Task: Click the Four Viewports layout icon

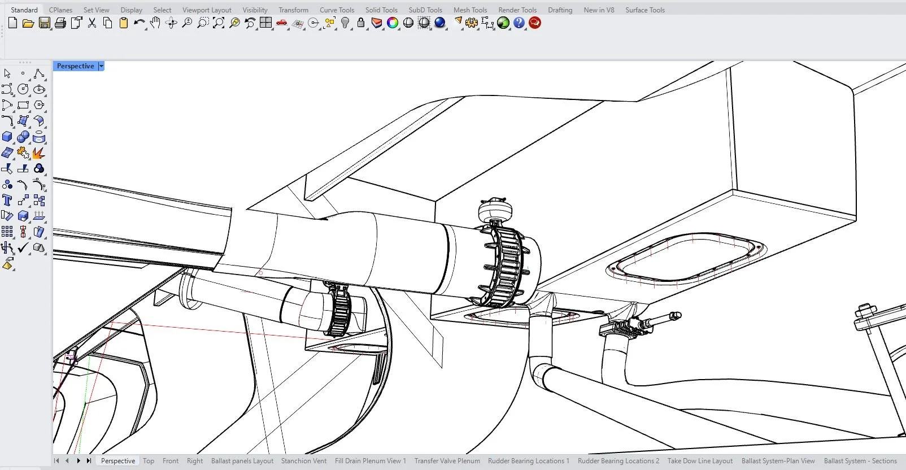Action: pyautogui.click(x=266, y=23)
